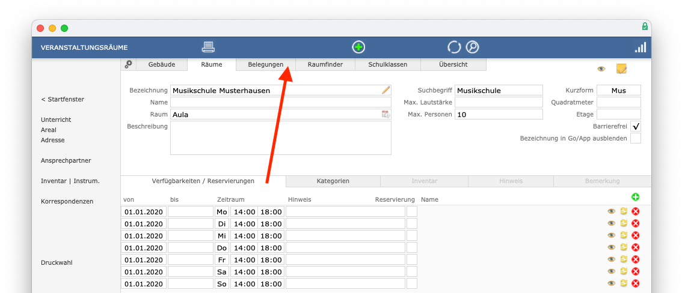
Task: Open the gear settings icon beside Gebäude tab
Action: pos(129,64)
